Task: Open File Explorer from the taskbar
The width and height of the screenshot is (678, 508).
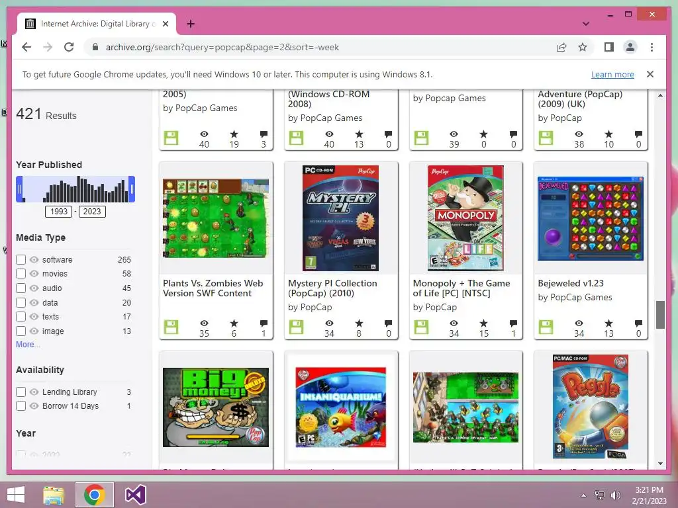Action: (54, 495)
